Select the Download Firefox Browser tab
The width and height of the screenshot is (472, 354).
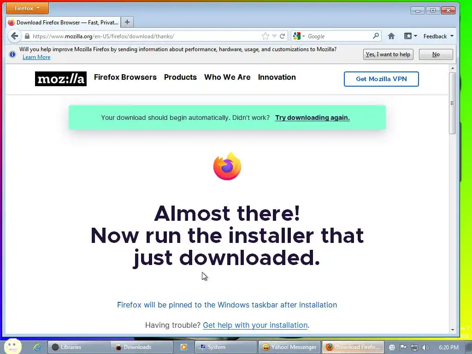click(x=64, y=22)
